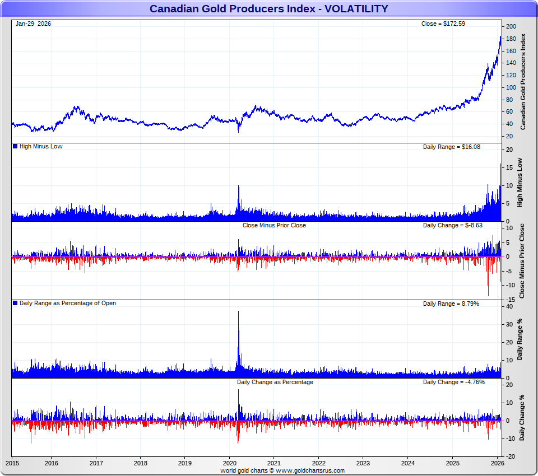The image size is (538, 476).
Task: Click the Daily Range = $16.08 readout
Action: (x=451, y=147)
